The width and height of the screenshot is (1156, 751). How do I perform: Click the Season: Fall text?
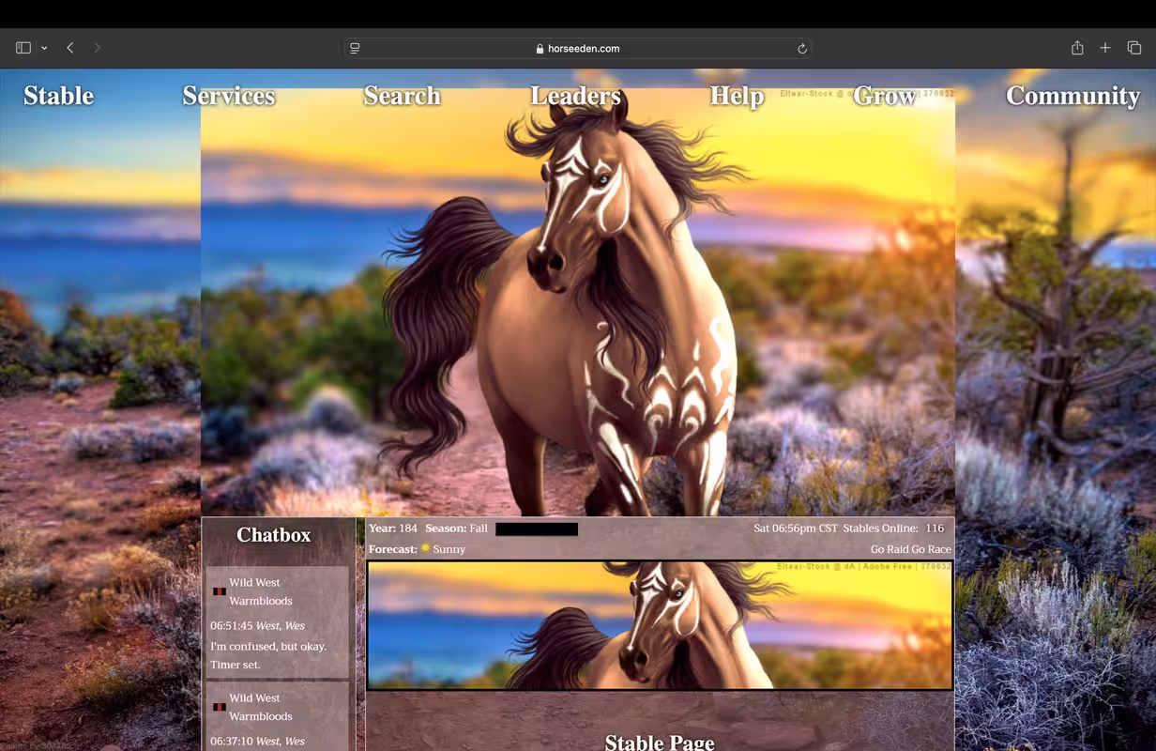click(456, 529)
